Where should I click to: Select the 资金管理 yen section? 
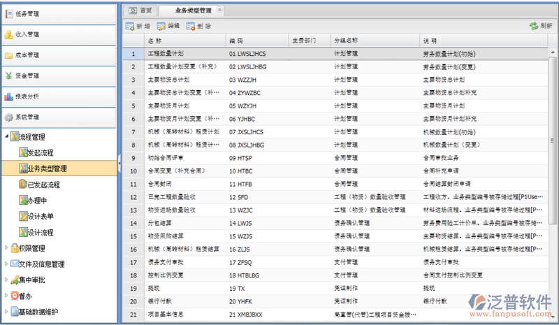point(28,75)
